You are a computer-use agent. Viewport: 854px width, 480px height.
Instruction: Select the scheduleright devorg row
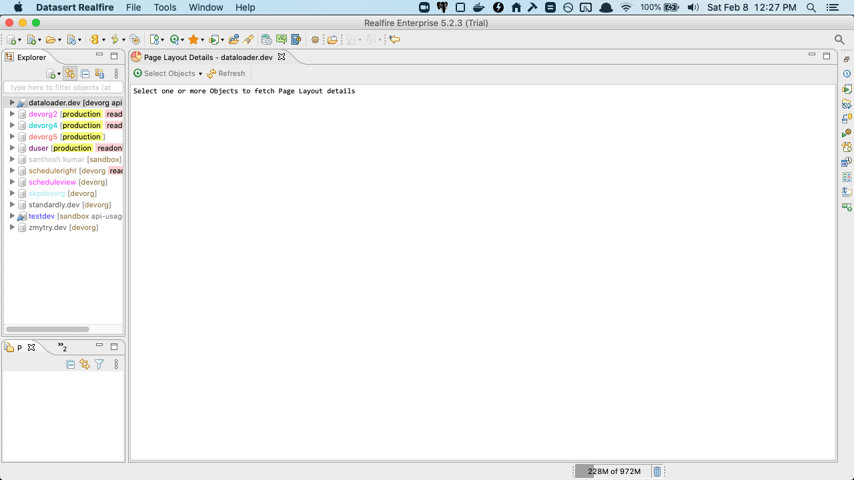pyautogui.click(x=64, y=171)
